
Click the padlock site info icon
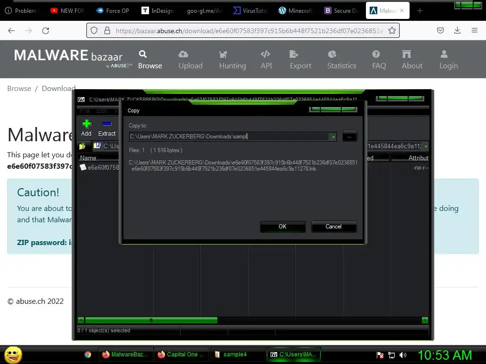pos(107,30)
